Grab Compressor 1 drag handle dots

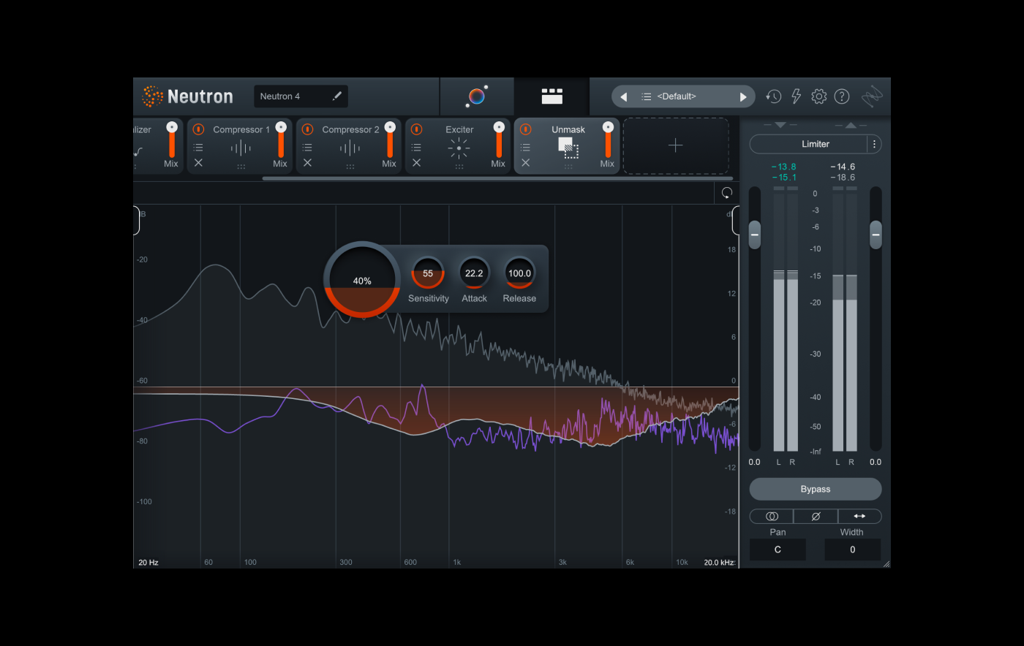coord(241,167)
